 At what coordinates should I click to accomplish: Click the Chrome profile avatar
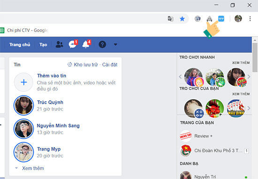click(238, 19)
